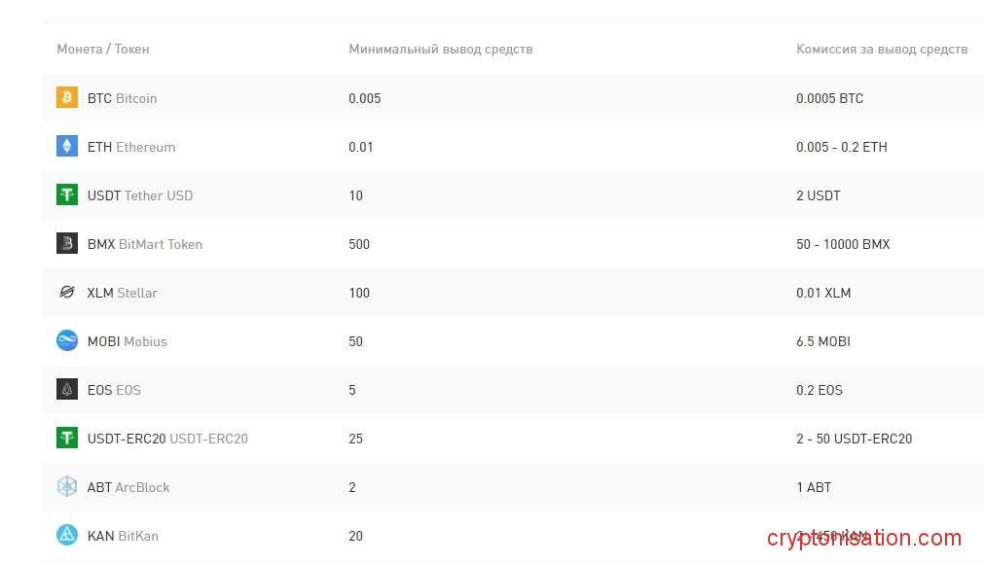Click the 'Минимальный вывод средств' column header

(440, 49)
